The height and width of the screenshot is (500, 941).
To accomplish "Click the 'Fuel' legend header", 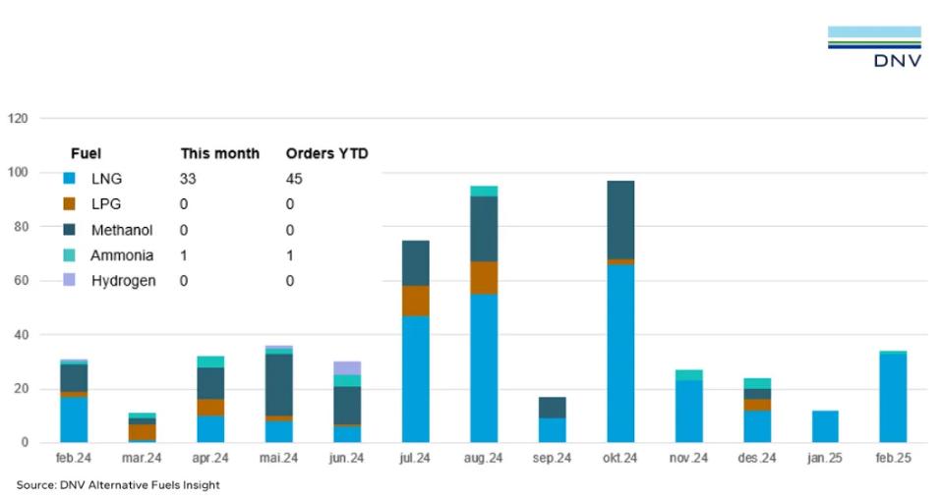I will (x=86, y=153).
